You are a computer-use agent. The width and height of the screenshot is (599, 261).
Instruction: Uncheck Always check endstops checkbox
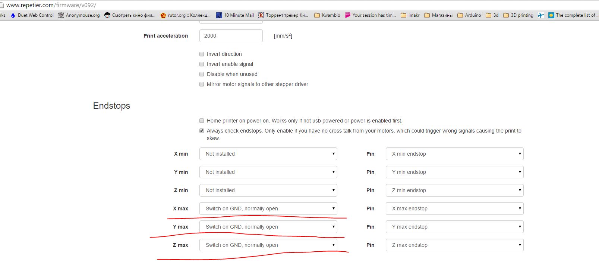[202, 131]
